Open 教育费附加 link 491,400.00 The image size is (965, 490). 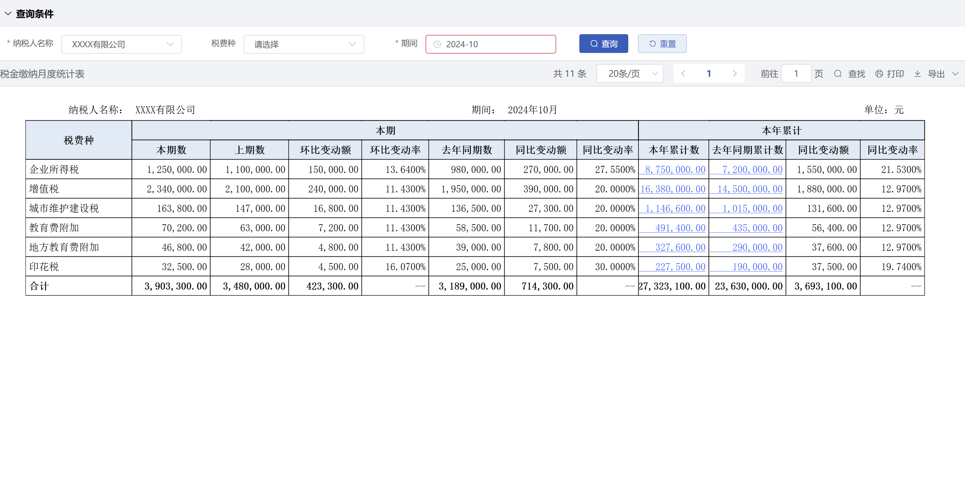pos(680,228)
